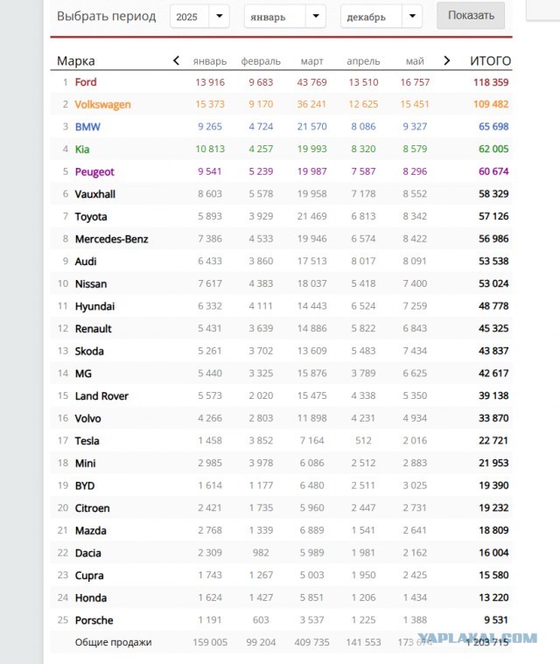Screen dimensions: 560x664
Task: Select the Mercedes-Benz row name
Action: click(111, 239)
